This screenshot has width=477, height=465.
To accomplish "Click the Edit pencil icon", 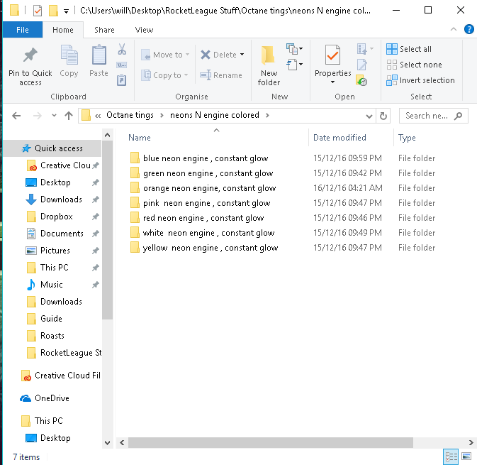I will pos(362,65).
